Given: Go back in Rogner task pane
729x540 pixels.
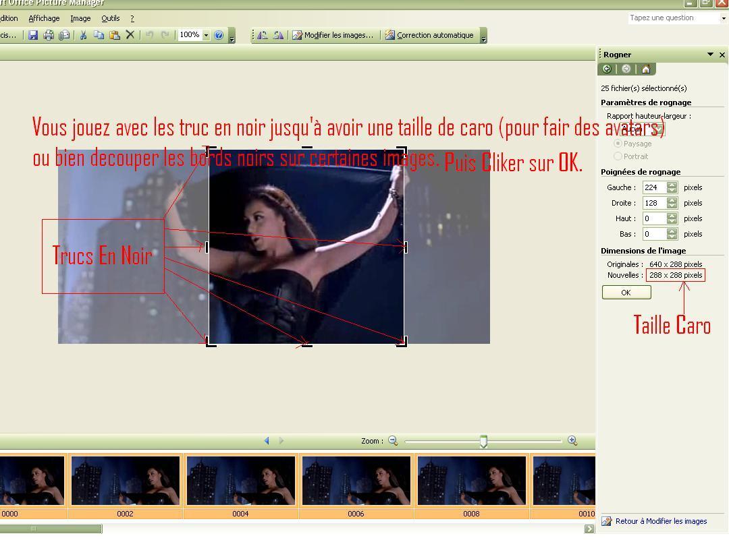Looking at the screenshot, I should [607, 69].
